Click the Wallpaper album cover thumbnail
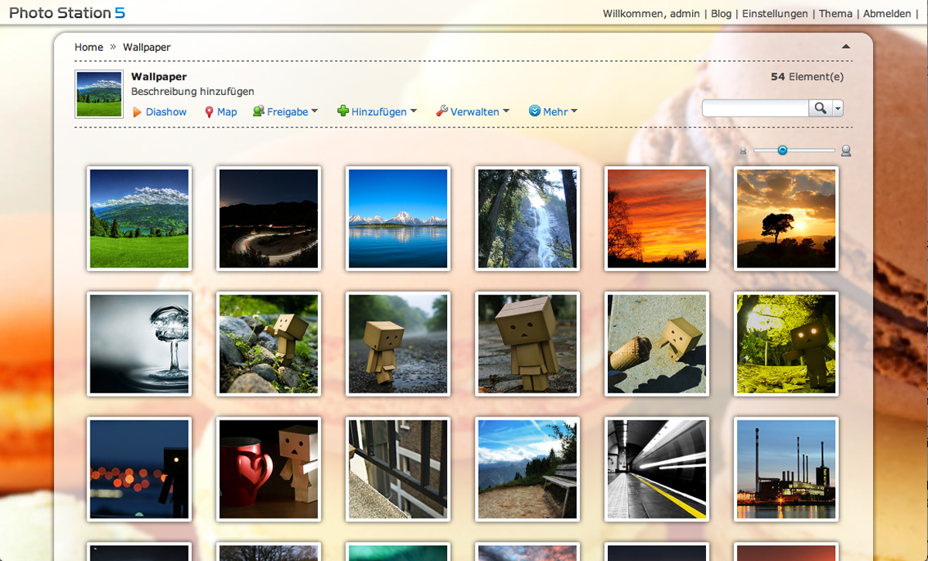 pyautogui.click(x=99, y=94)
